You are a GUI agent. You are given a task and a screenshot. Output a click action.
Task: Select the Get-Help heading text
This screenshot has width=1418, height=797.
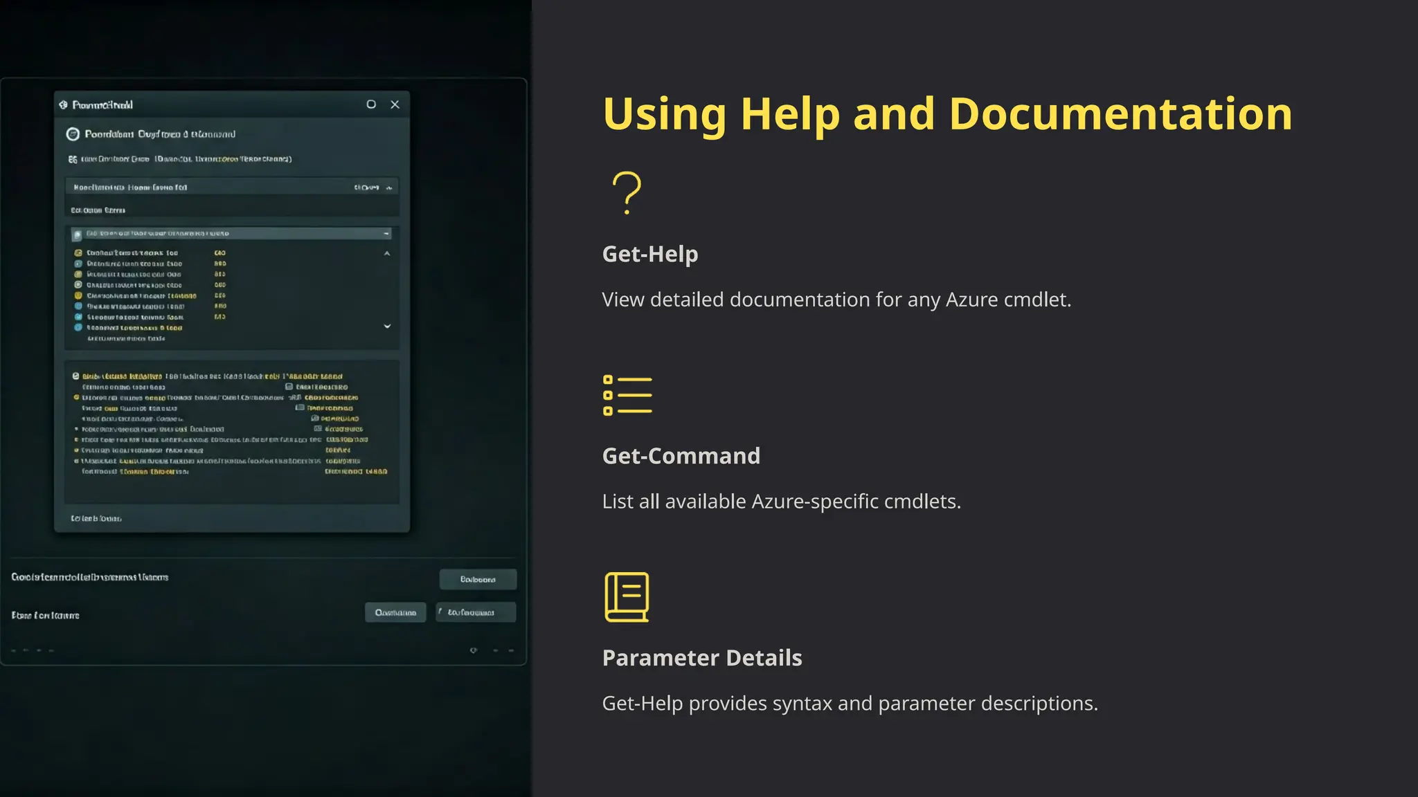click(649, 254)
